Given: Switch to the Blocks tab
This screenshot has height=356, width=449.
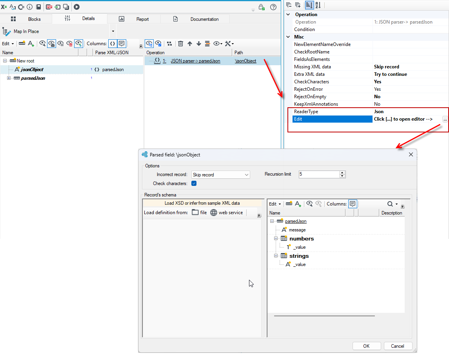Looking at the screenshot, I should 26,19.
